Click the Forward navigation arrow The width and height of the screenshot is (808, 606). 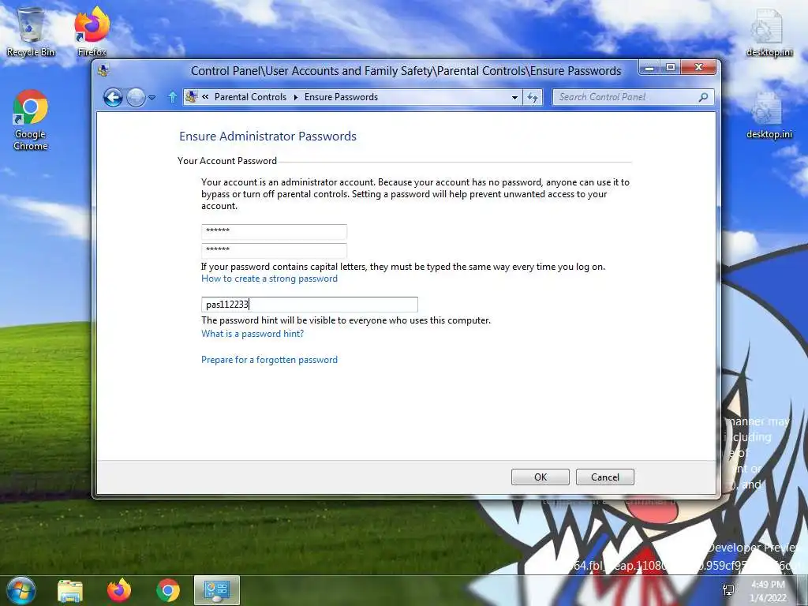coord(136,97)
